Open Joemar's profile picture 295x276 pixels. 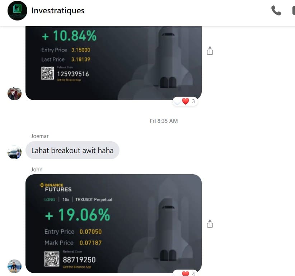tap(14, 152)
